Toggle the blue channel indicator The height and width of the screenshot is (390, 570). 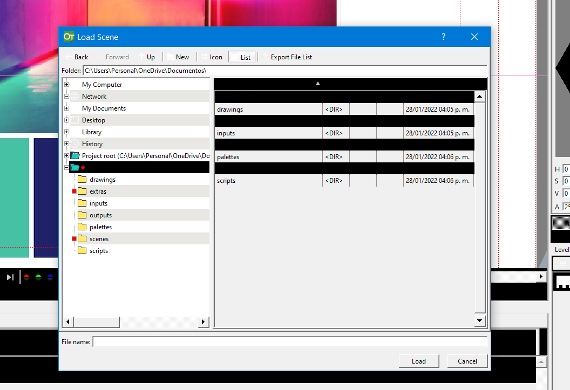point(50,277)
